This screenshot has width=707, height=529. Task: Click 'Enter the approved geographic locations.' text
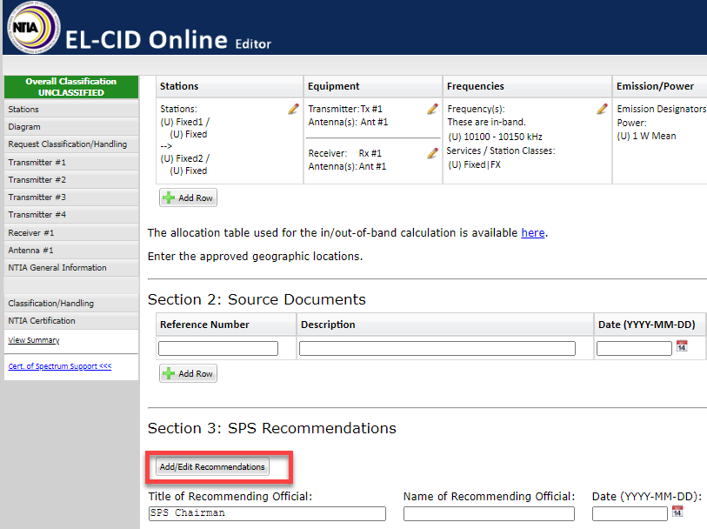255,256
